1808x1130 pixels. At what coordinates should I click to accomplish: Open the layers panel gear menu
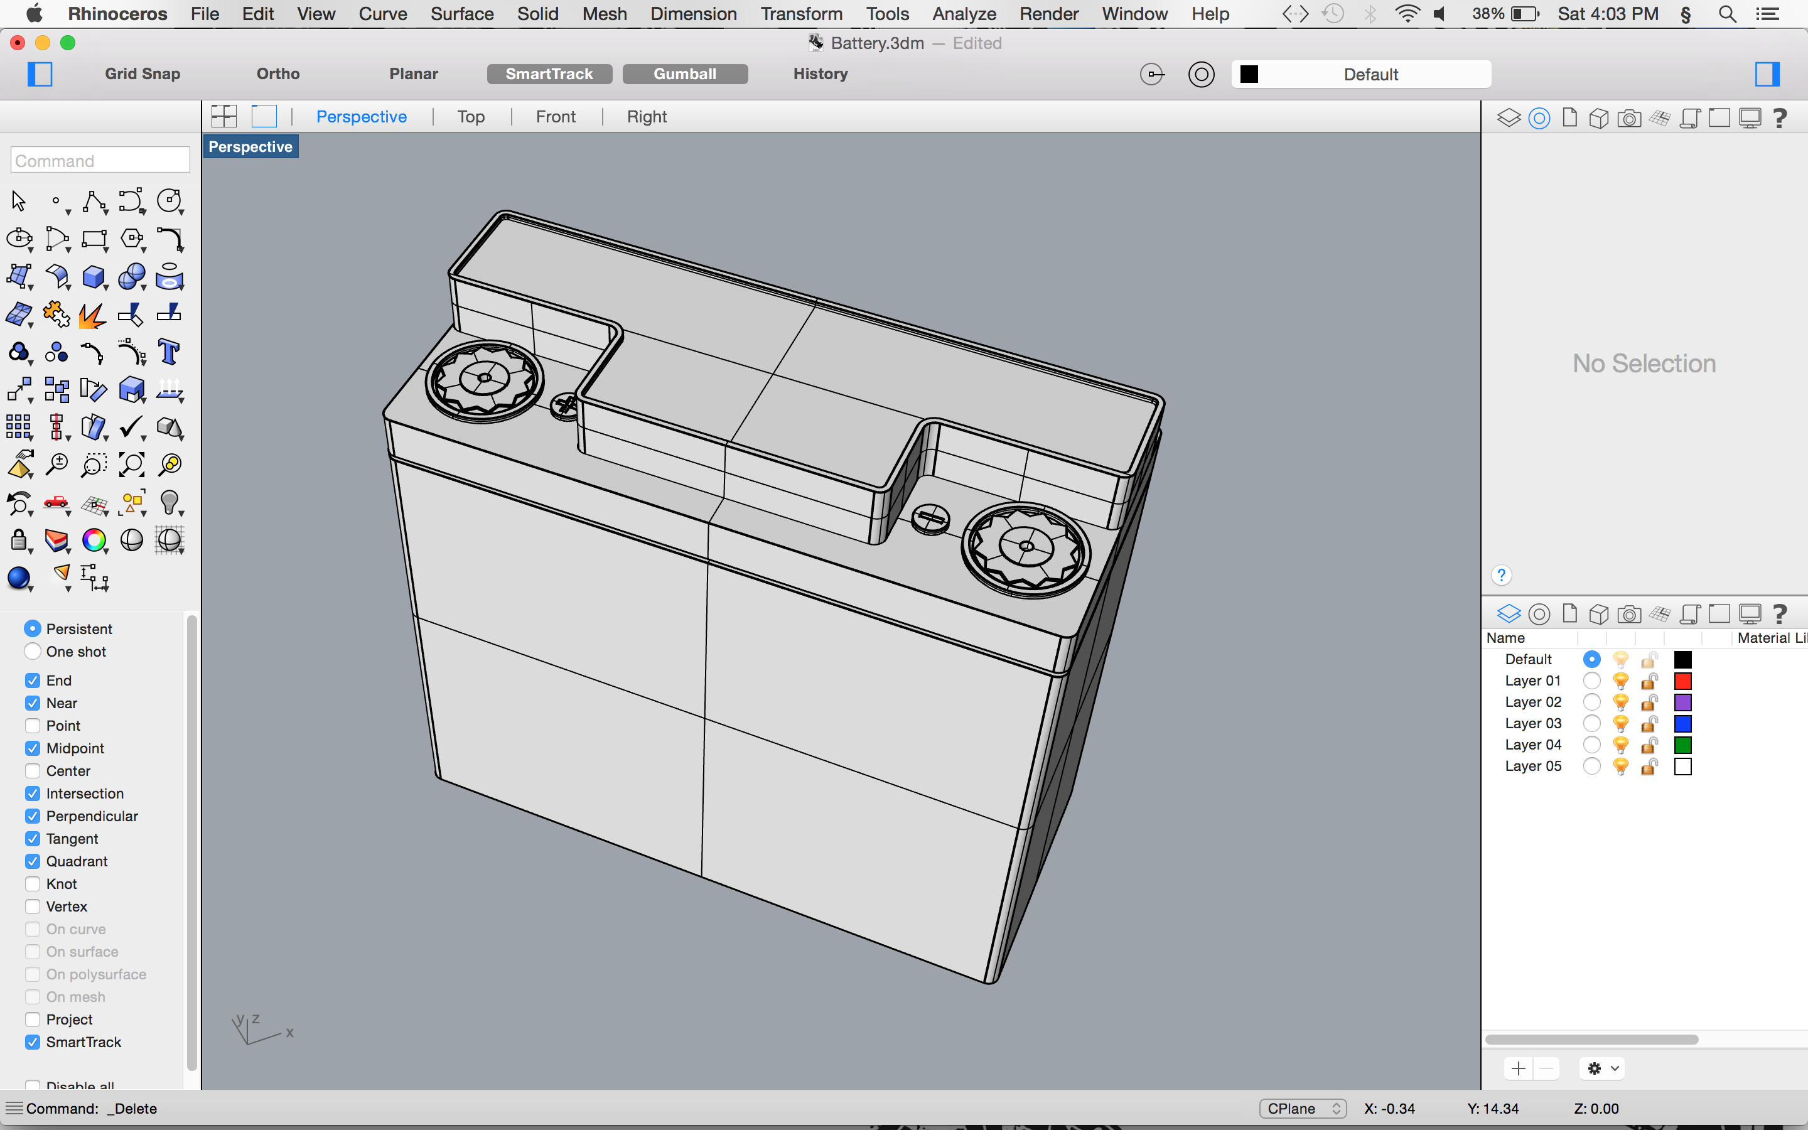point(1603,1068)
